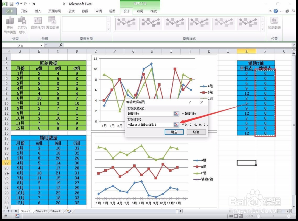298x221 pixels.
Task: Expand the chart styles gallery
Action: (x=263, y=29)
